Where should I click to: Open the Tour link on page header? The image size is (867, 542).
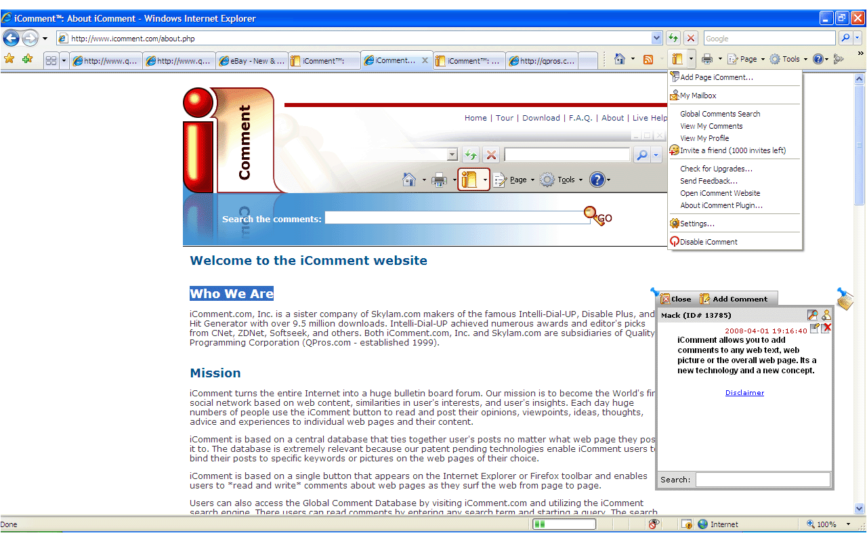(505, 118)
